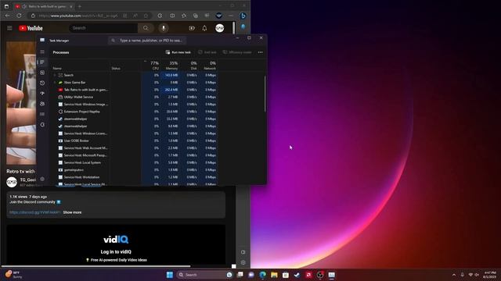Sort processes by Memory column
The width and height of the screenshot is (501, 281).
172,66
